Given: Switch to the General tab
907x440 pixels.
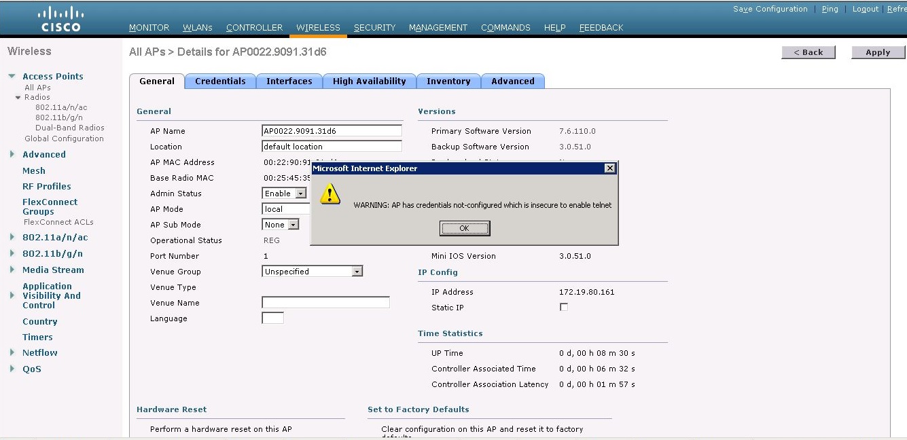Looking at the screenshot, I should [157, 81].
